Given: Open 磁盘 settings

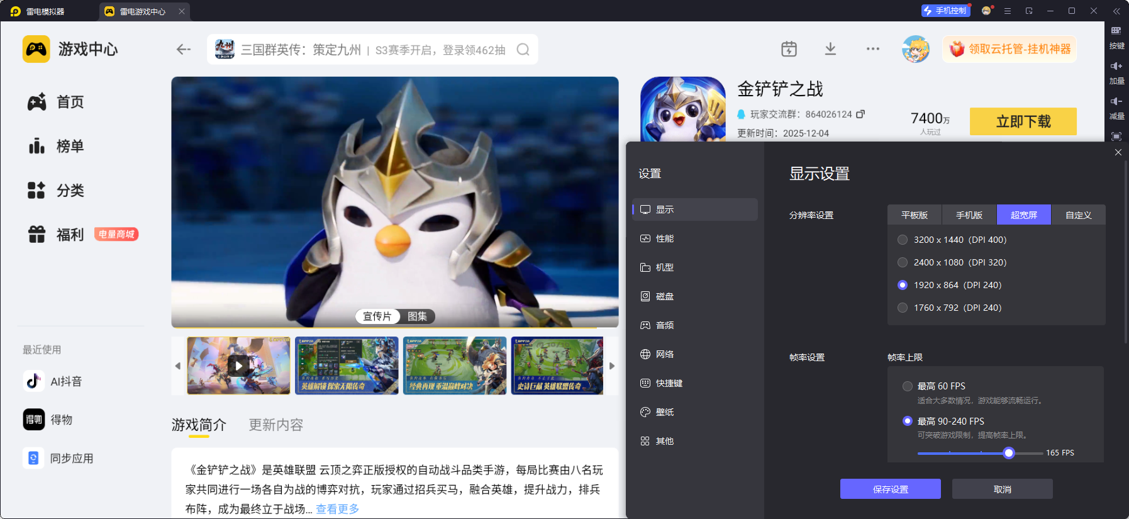Looking at the screenshot, I should [x=695, y=296].
